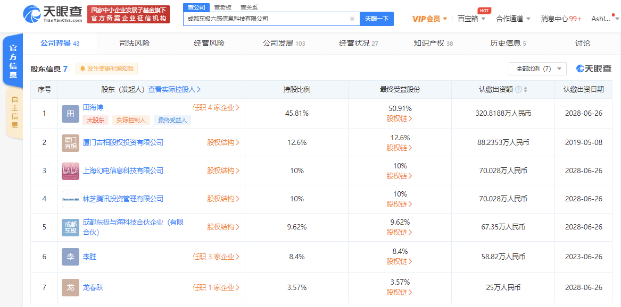Viewport: 621px width, 307px height.
Task: Open the 百宝箱 dropdown menu
Action: (471, 19)
